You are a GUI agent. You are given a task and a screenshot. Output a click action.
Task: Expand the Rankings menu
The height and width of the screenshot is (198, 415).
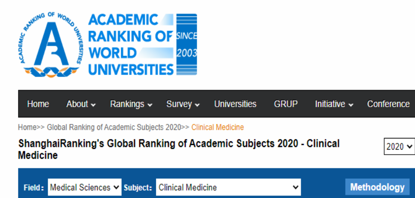pyautogui.click(x=131, y=104)
